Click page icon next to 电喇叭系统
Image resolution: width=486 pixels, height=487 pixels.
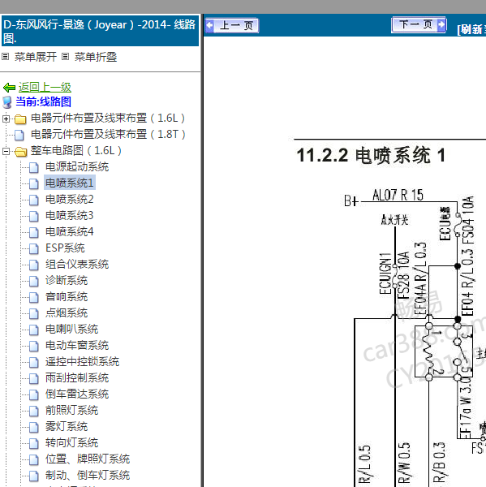pos(34,330)
